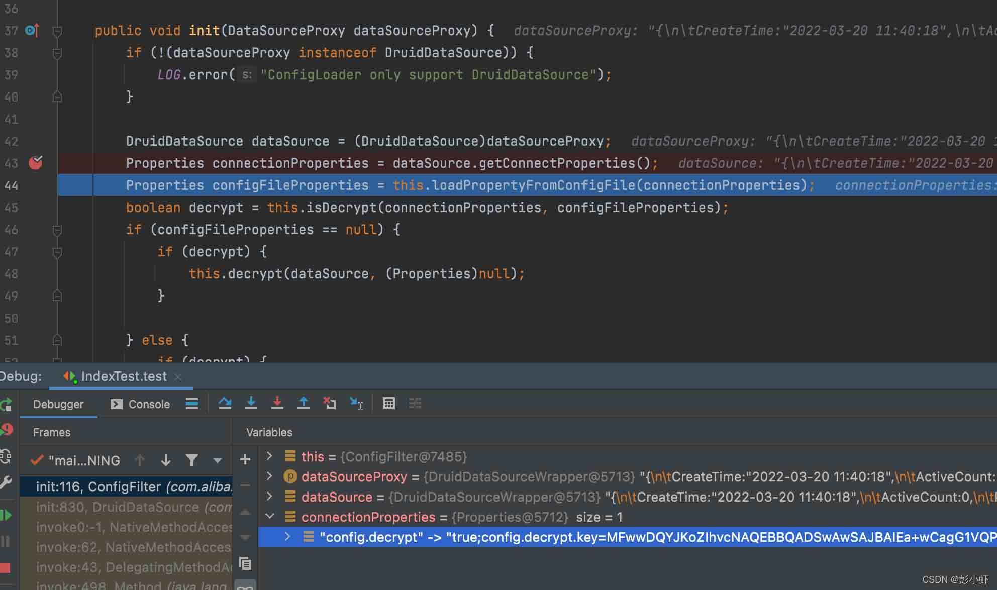The height and width of the screenshot is (590, 997).
Task: Click the watch move-down triangle icon
Action: point(245,537)
